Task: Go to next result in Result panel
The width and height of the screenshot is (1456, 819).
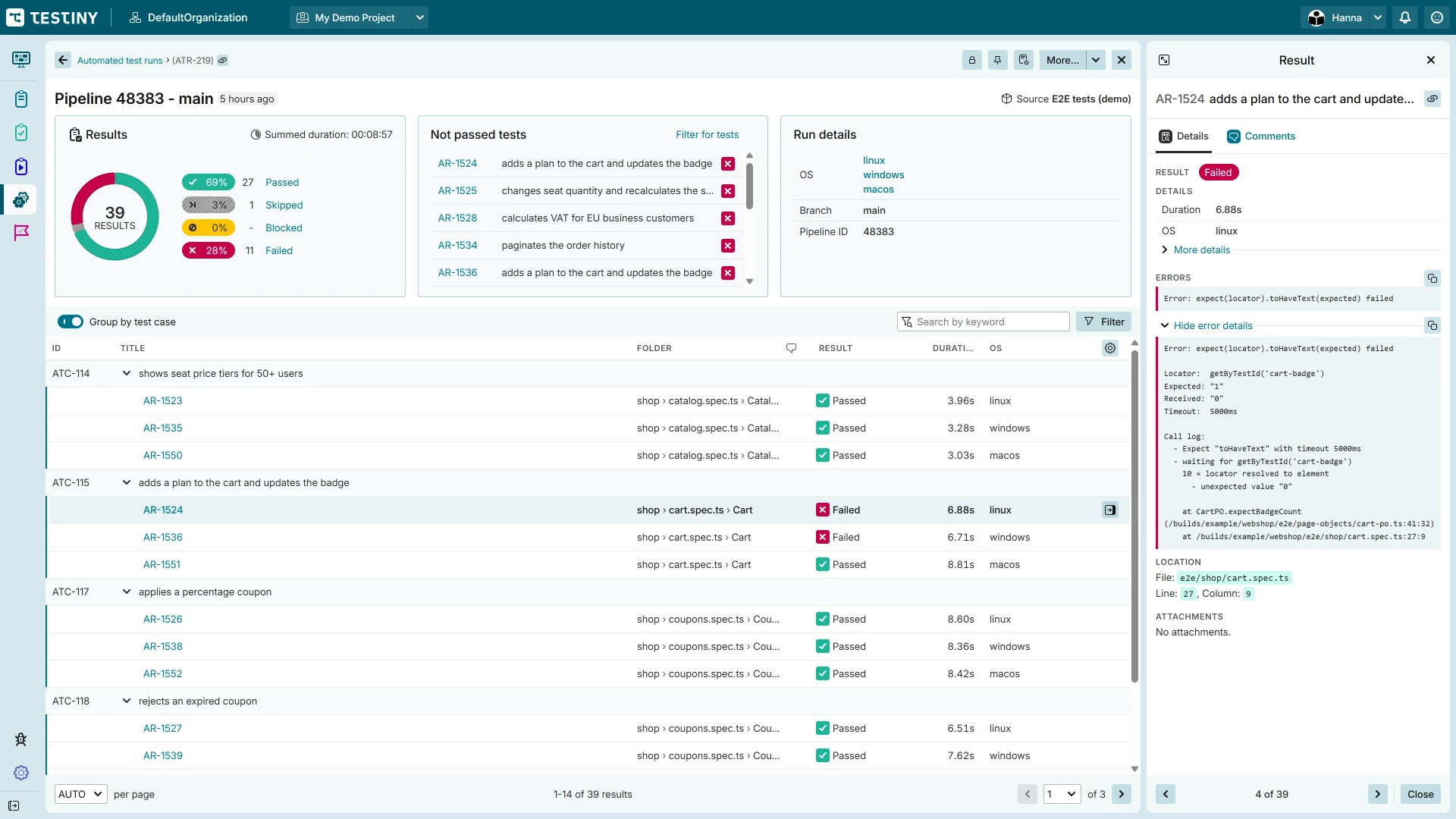Action: (1378, 794)
